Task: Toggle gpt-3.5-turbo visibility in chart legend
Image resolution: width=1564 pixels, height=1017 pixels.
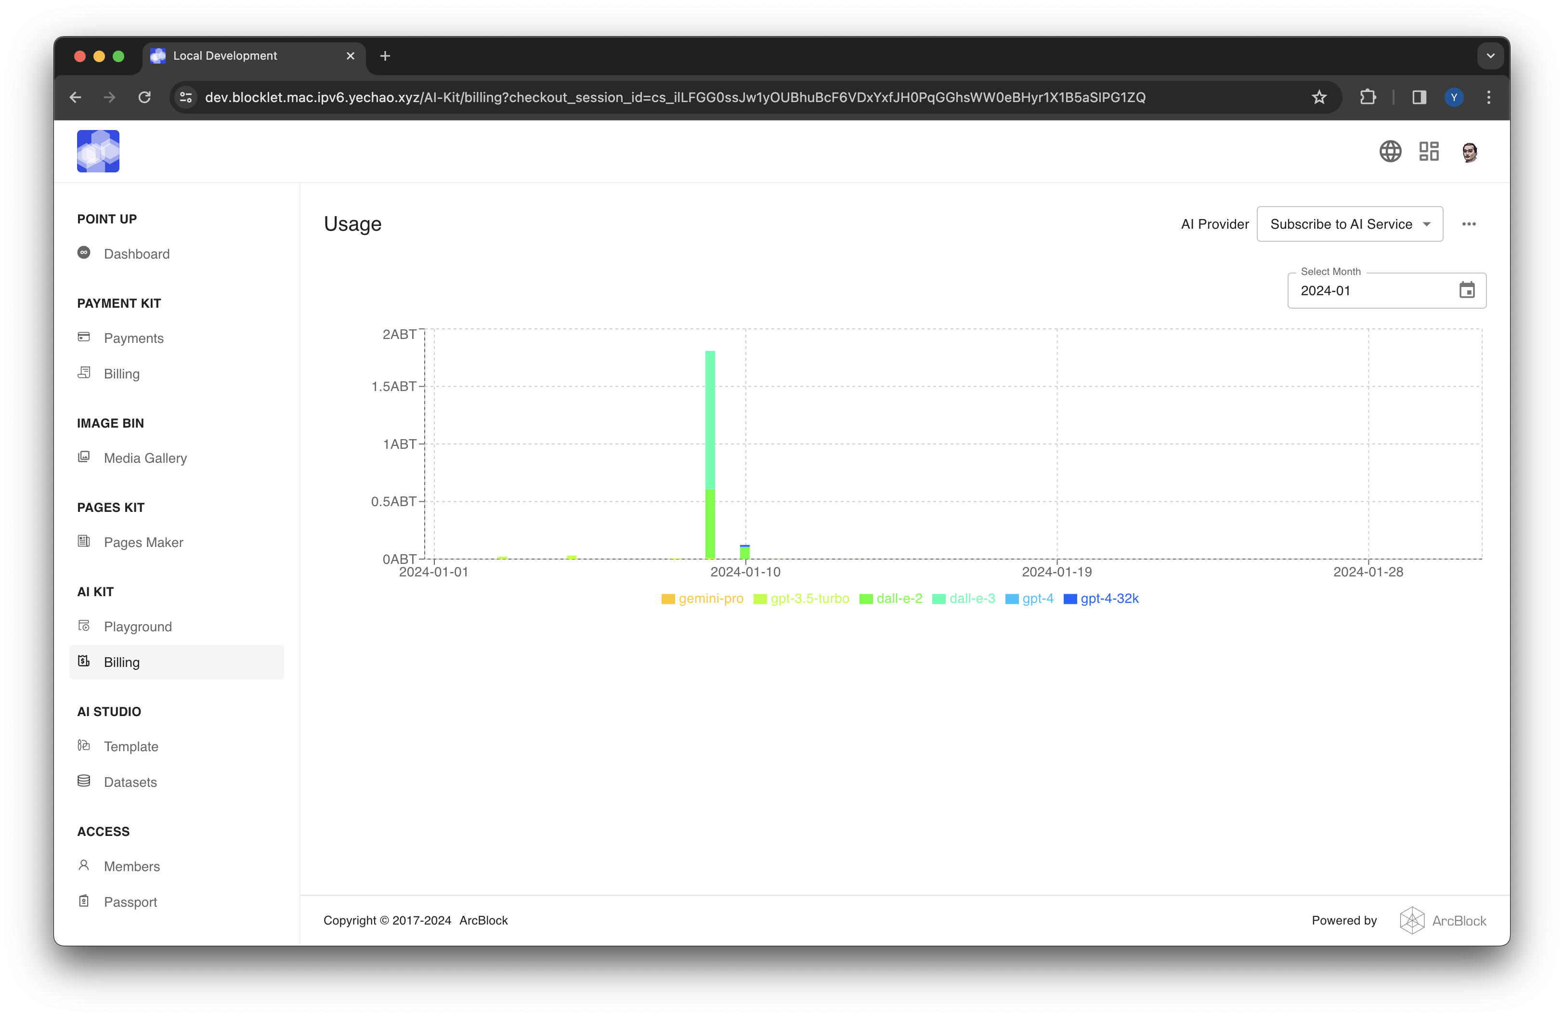Action: [x=801, y=599]
